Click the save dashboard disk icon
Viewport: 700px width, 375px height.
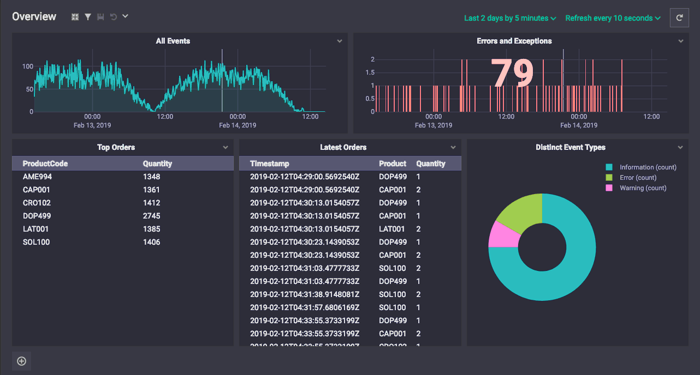(x=100, y=17)
